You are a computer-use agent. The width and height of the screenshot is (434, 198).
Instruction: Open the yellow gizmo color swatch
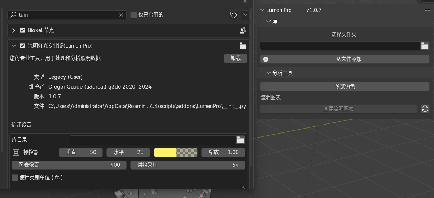(x=176, y=152)
